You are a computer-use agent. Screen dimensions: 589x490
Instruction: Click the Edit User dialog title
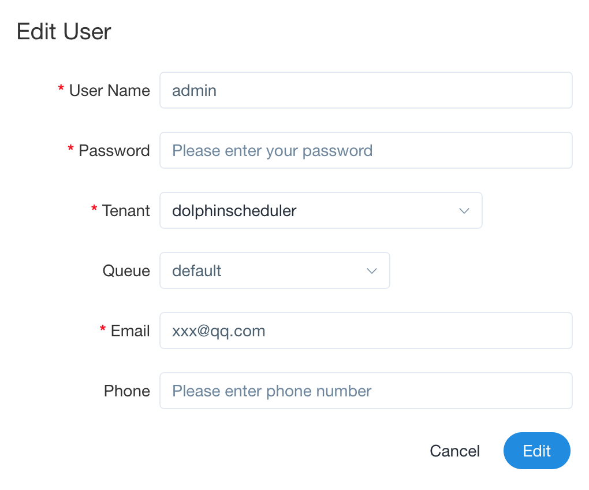pos(64,31)
